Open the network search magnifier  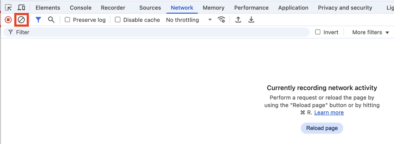point(51,20)
